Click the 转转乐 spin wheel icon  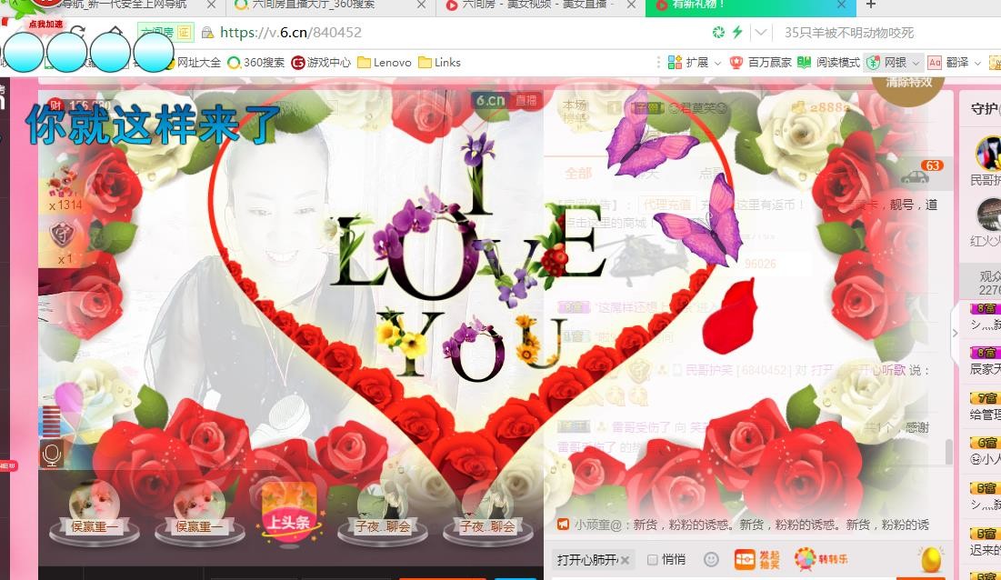coord(821,559)
